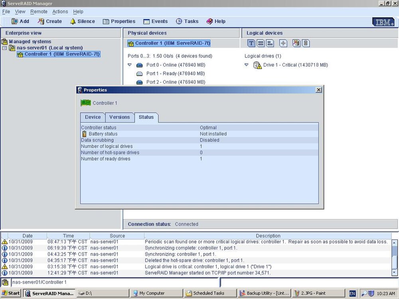Click the plus icon in Logical devices
This screenshot has height=299, width=399.
[x=283, y=43]
